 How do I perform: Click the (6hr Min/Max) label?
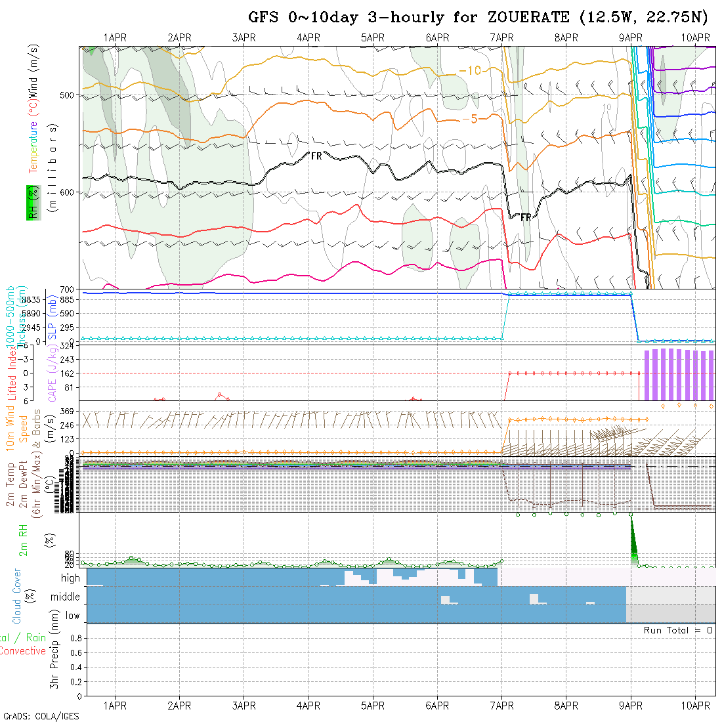tap(37, 484)
